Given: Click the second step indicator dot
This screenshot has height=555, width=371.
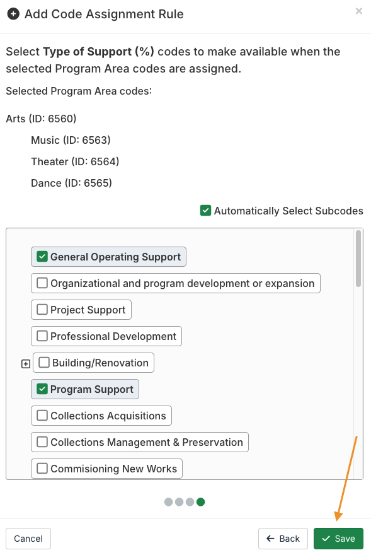Looking at the screenshot, I should pyautogui.click(x=180, y=502).
